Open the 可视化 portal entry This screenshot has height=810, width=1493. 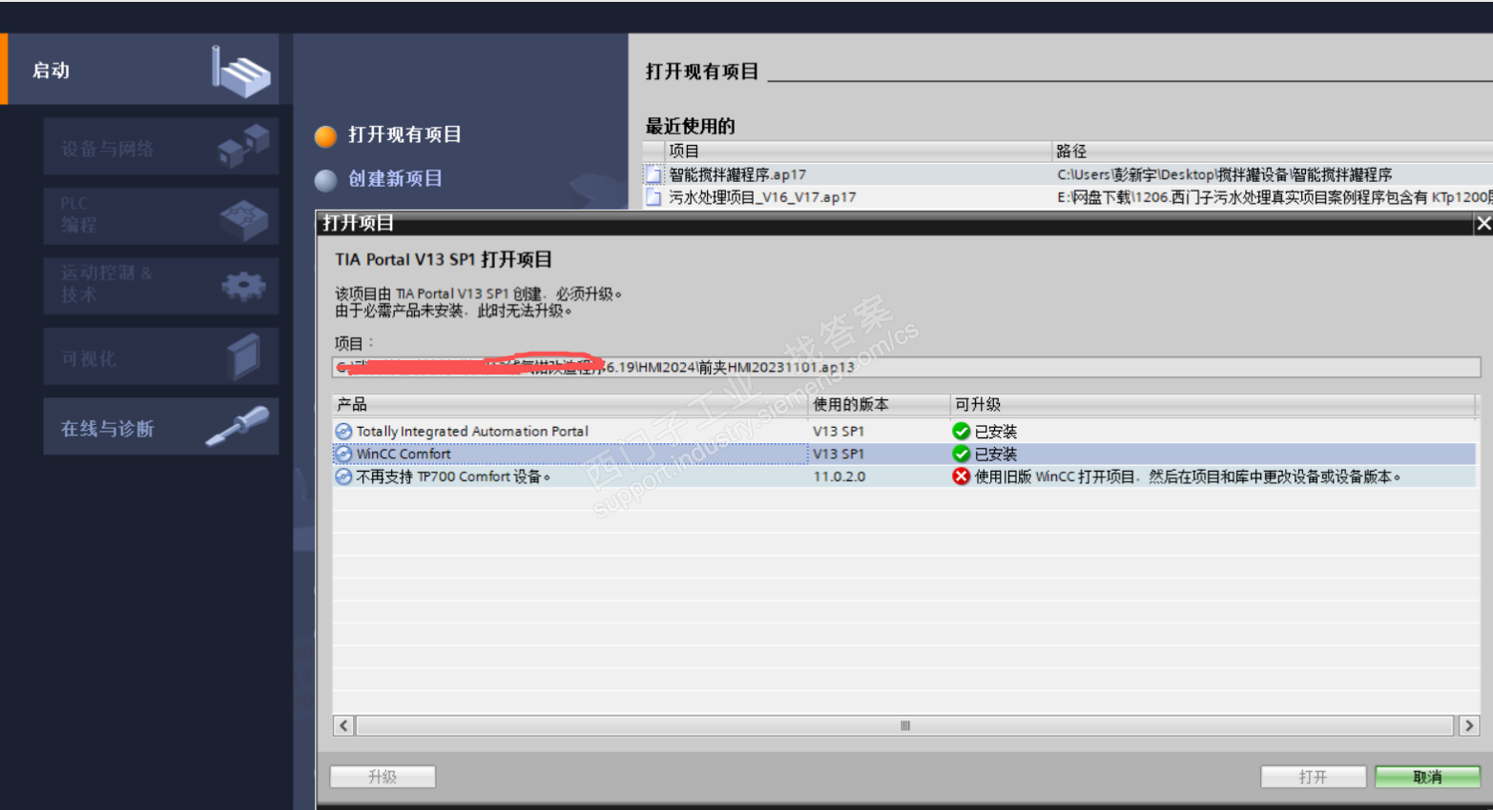click(x=161, y=356)
